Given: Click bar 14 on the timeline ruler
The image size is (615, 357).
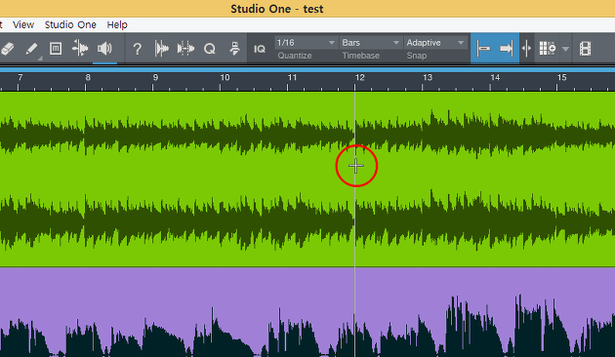Looking at the screenshot, I should [x=495, y=78].
